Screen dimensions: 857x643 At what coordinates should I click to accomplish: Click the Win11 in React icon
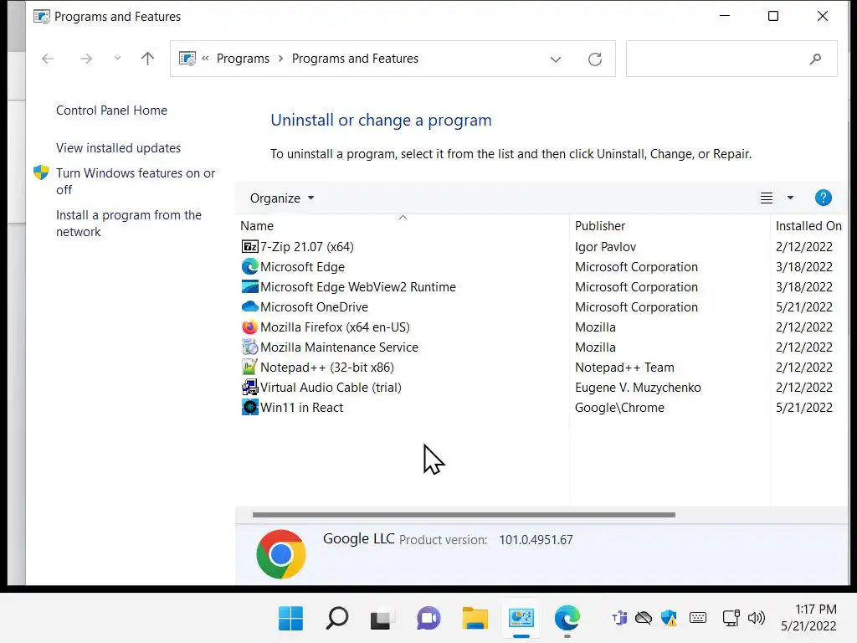click(249, 408)
